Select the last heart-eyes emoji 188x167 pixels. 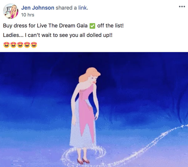34,45
